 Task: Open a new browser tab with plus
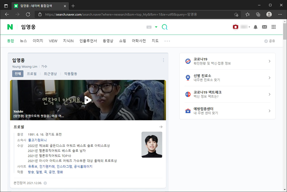[73, 6]
